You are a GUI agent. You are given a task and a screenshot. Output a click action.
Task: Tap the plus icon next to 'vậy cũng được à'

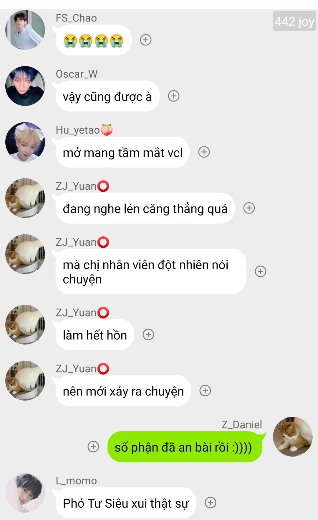click(x=174, y=96)
